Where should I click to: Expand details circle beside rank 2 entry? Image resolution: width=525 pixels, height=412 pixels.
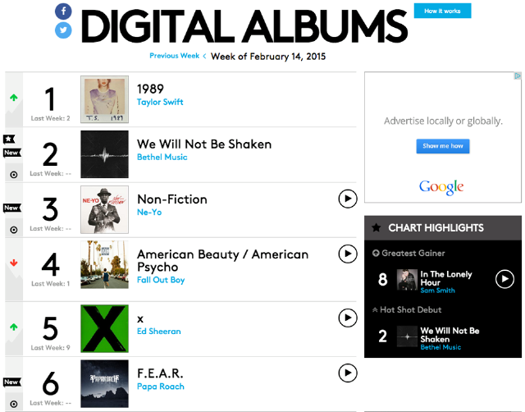click(13, 174)
